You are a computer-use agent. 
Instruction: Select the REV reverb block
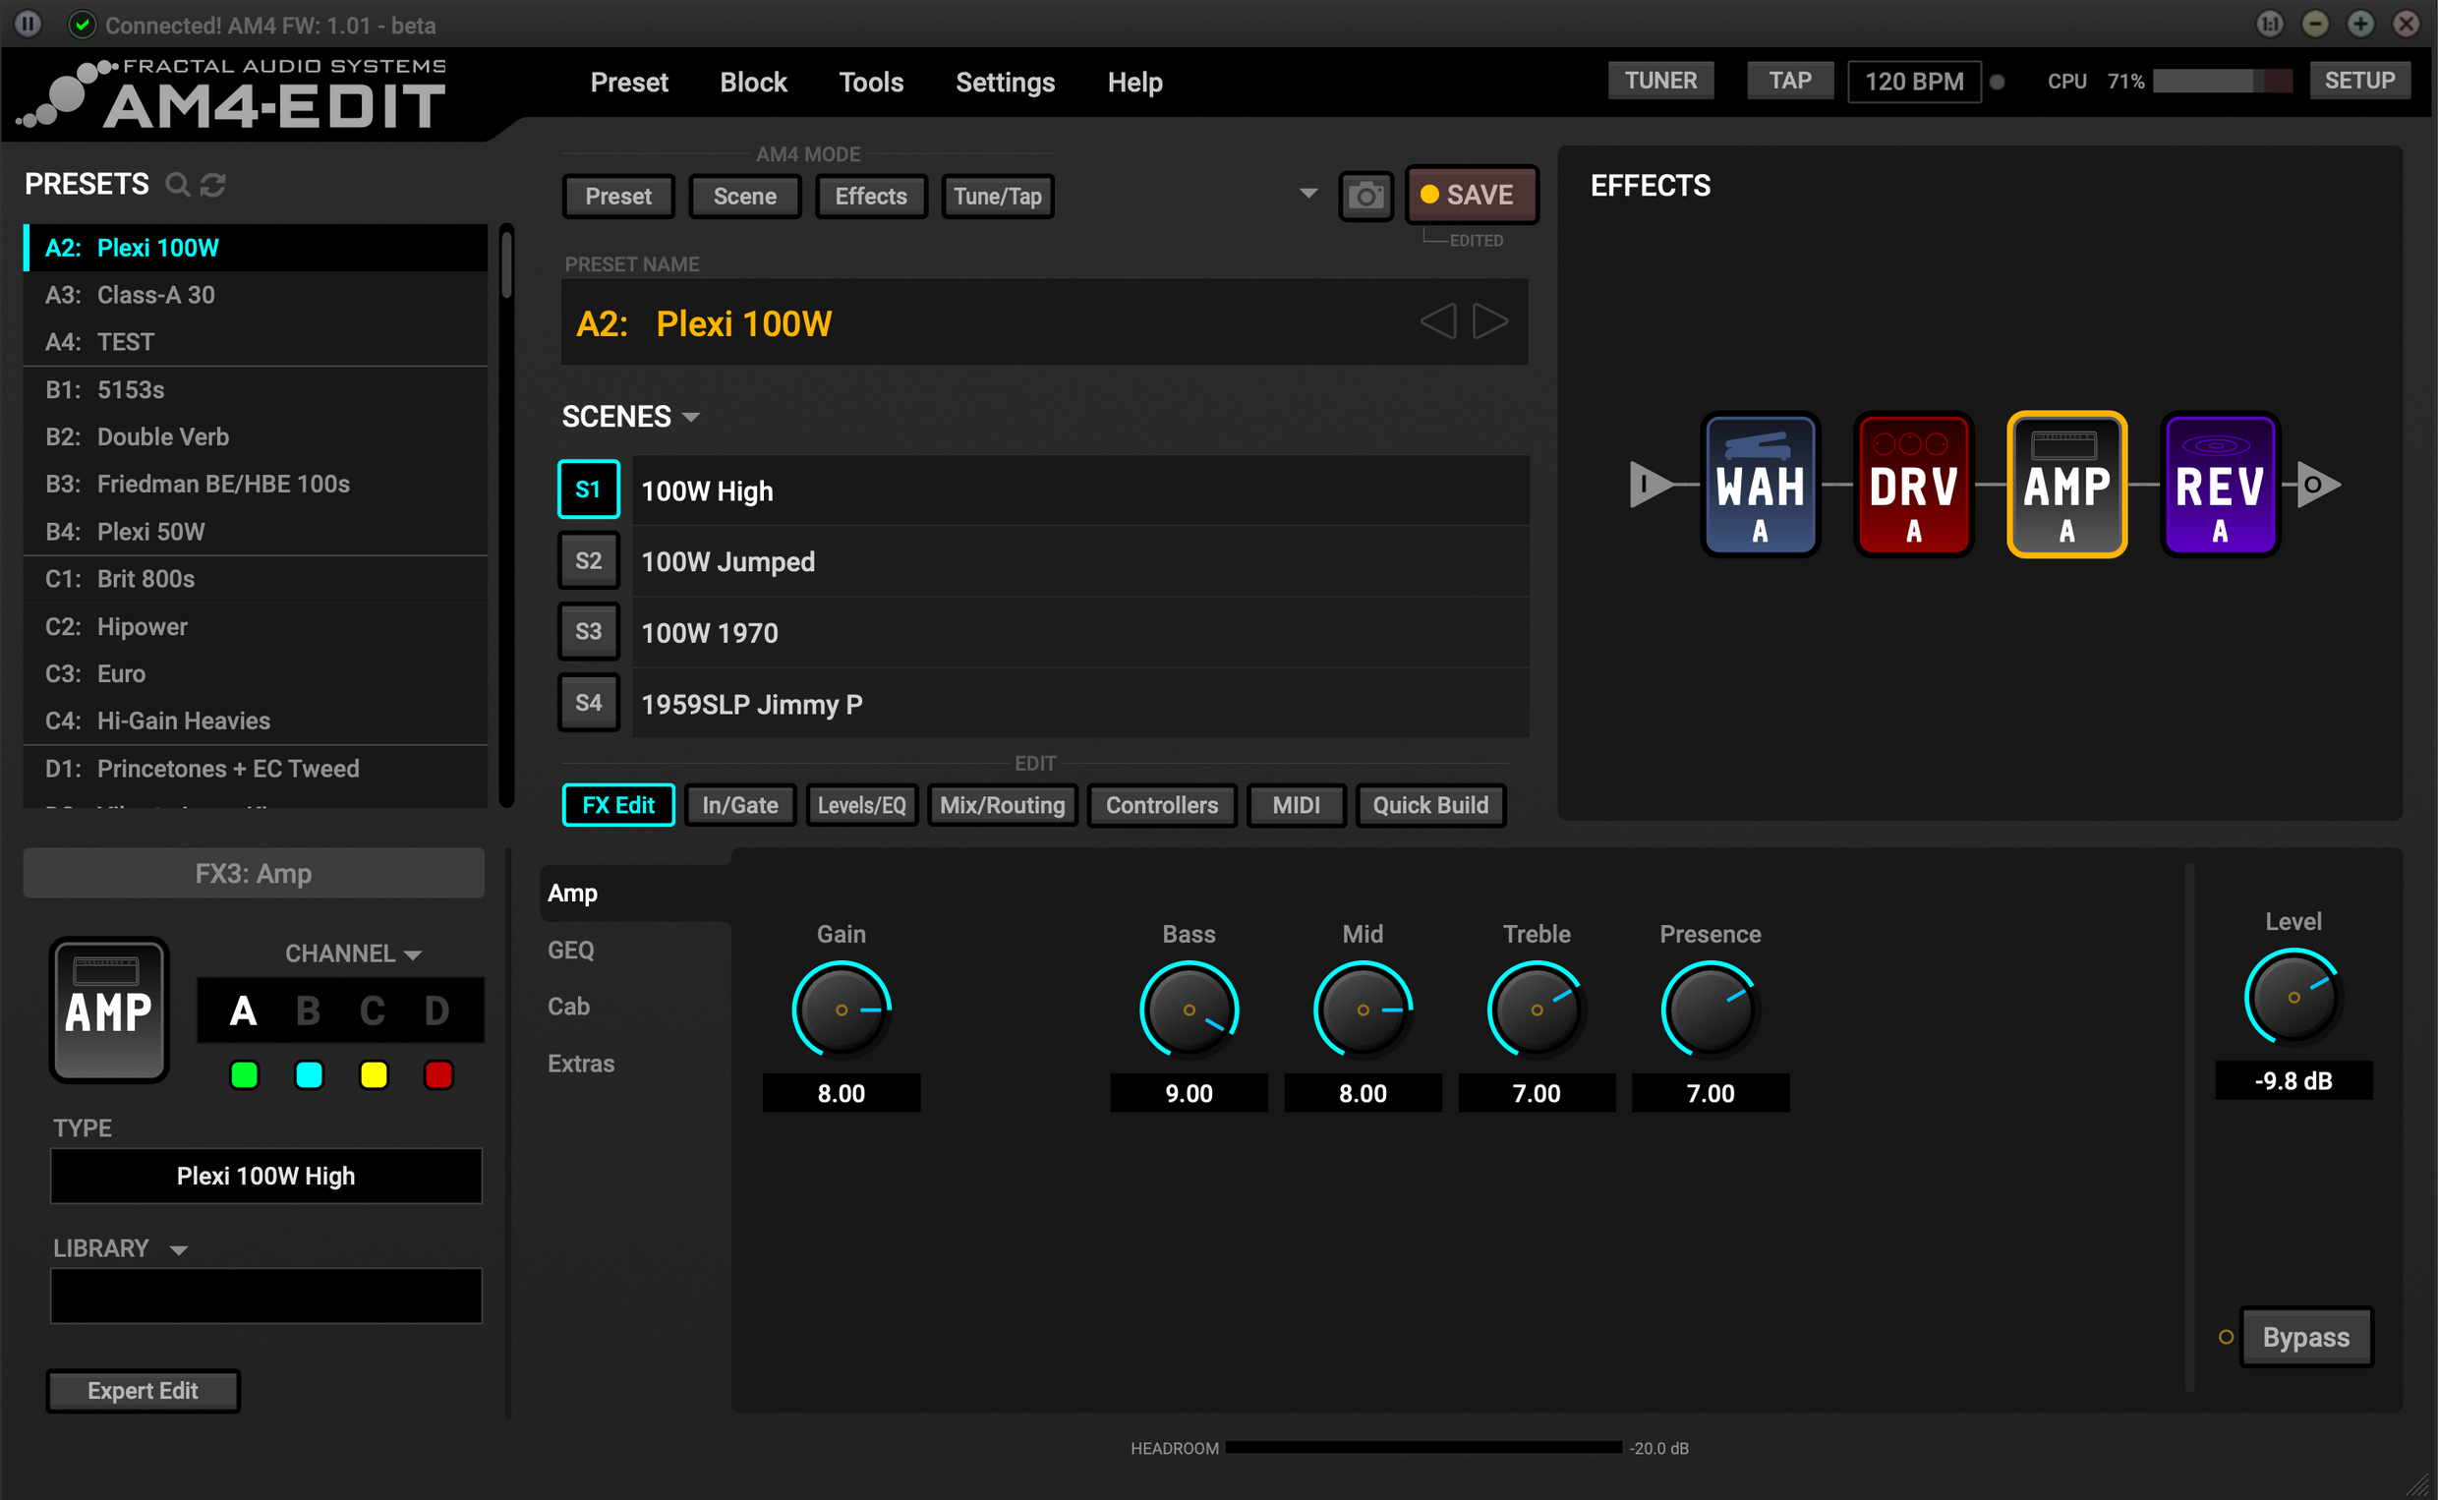pyautogui.click(x=2219, y=486)
